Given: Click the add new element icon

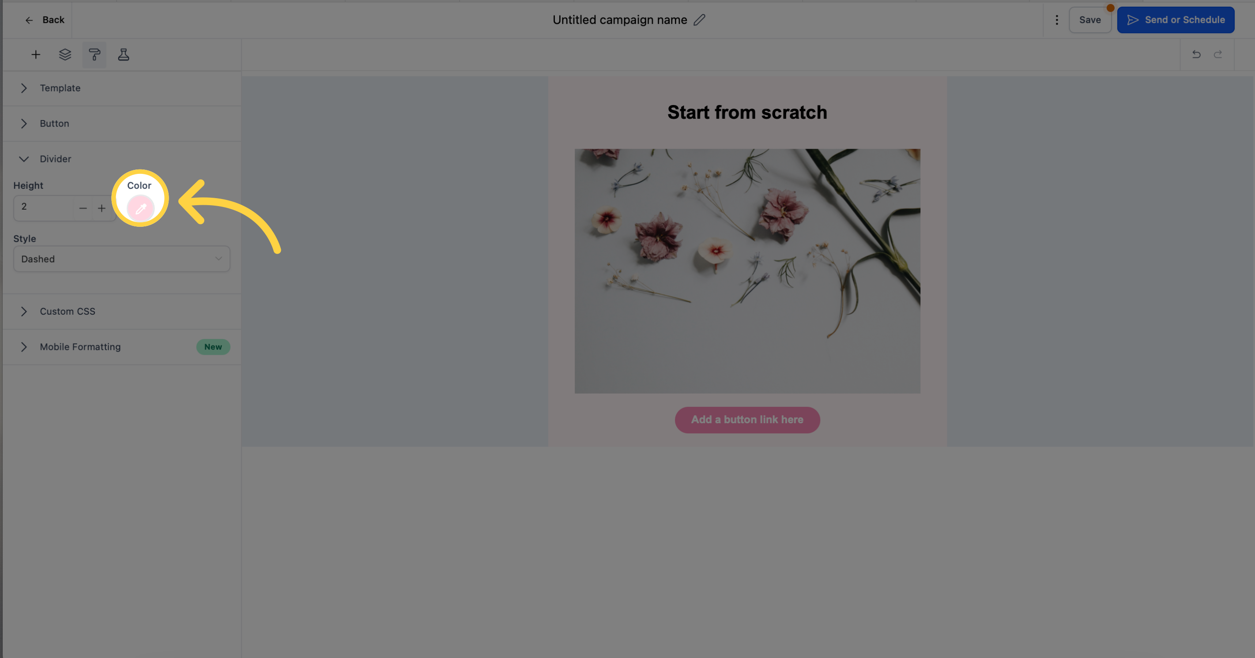Looking at the screenshot, I should [x=35, y=55].
